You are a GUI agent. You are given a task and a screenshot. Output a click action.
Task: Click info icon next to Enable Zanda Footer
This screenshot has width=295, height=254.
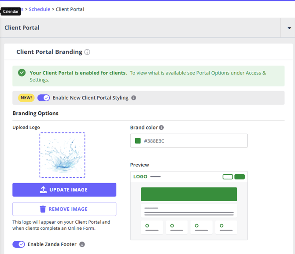click(82, 244)
